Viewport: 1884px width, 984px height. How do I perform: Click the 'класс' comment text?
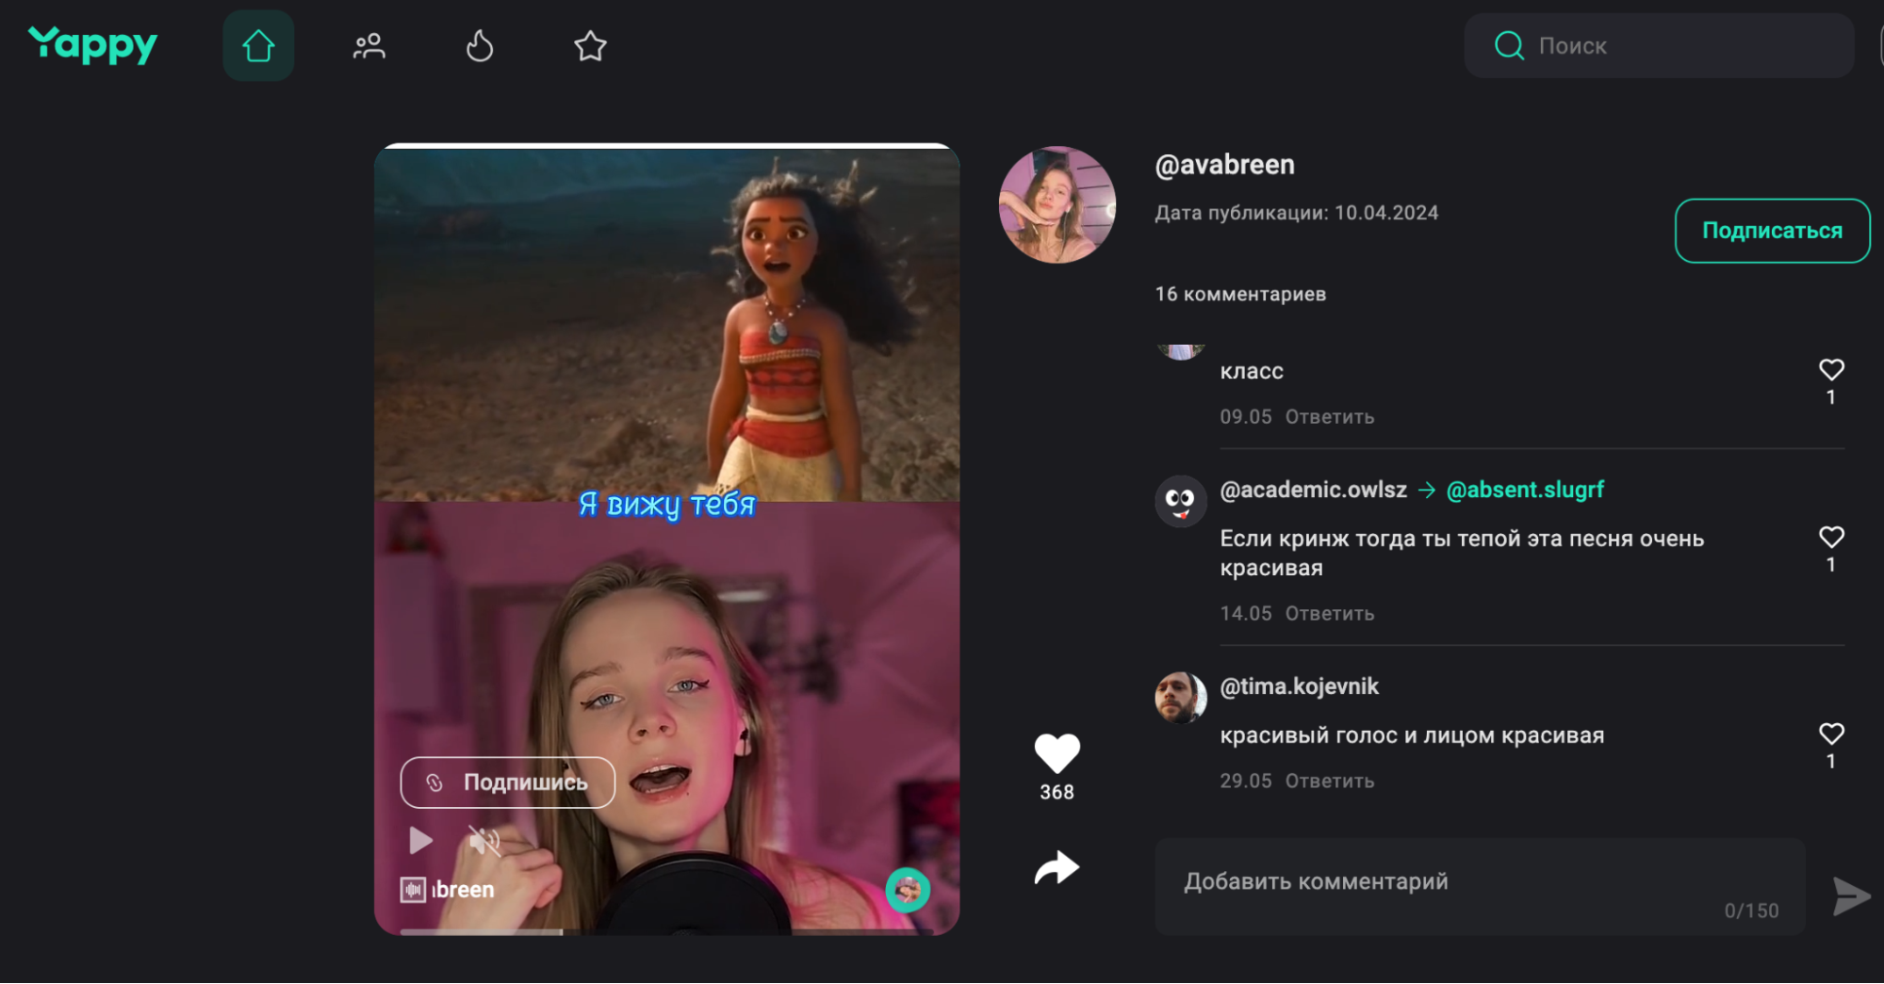click(x=1252, y=371)
